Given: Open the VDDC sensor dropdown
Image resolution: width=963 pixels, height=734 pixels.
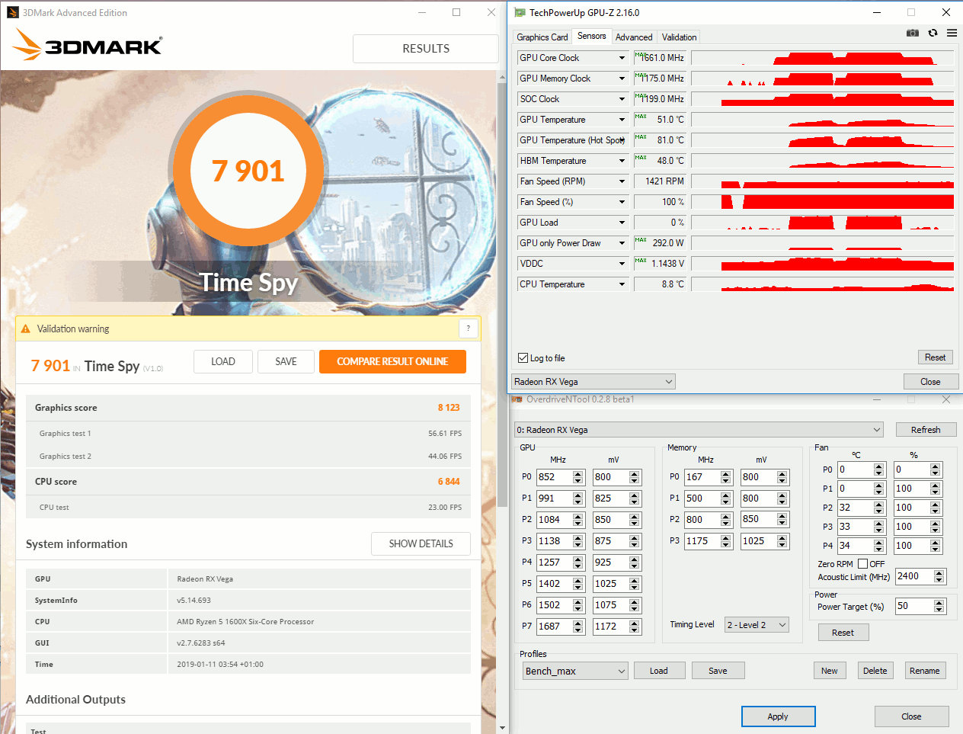Looking at the screenshot, I should click(x=622, y=264).
